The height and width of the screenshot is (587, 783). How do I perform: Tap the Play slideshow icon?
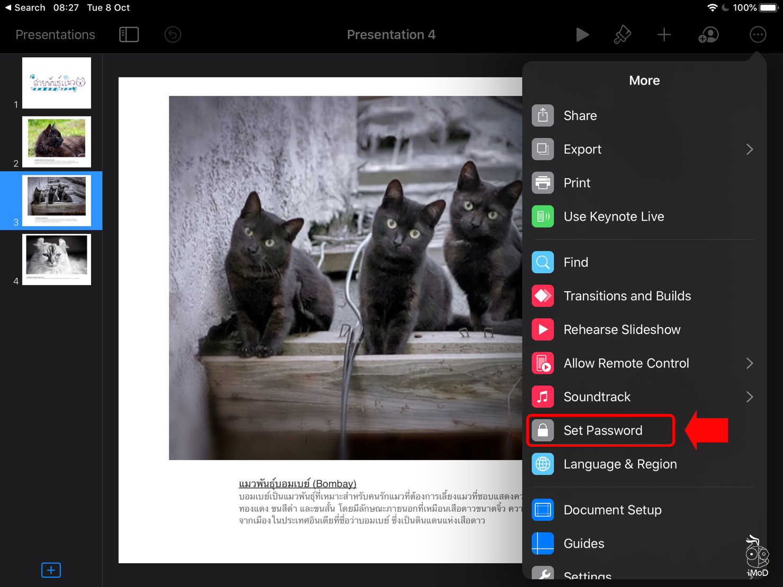[582, 35]
